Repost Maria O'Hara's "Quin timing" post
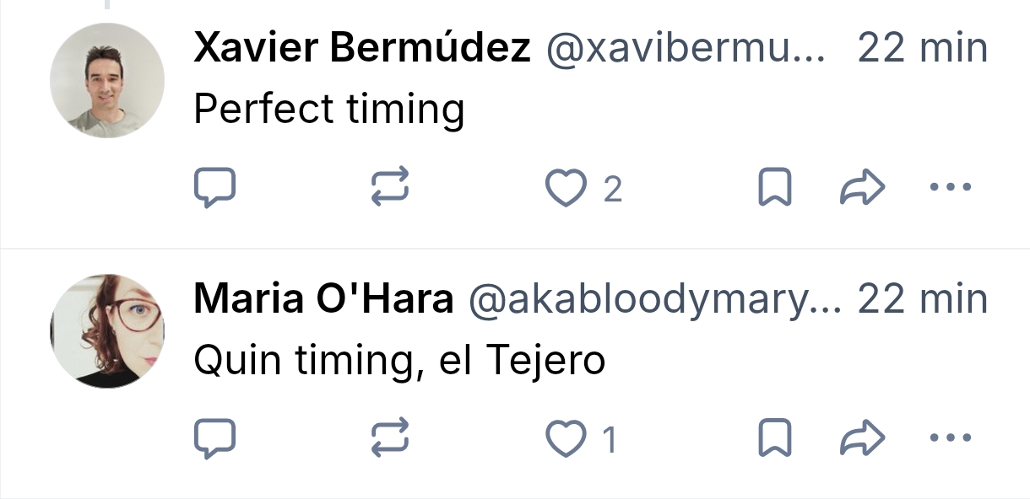Screen dimensions: 1030x499 click(390, 438)
